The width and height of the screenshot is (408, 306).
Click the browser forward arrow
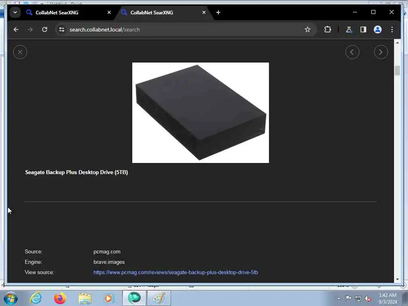(30, 29)
